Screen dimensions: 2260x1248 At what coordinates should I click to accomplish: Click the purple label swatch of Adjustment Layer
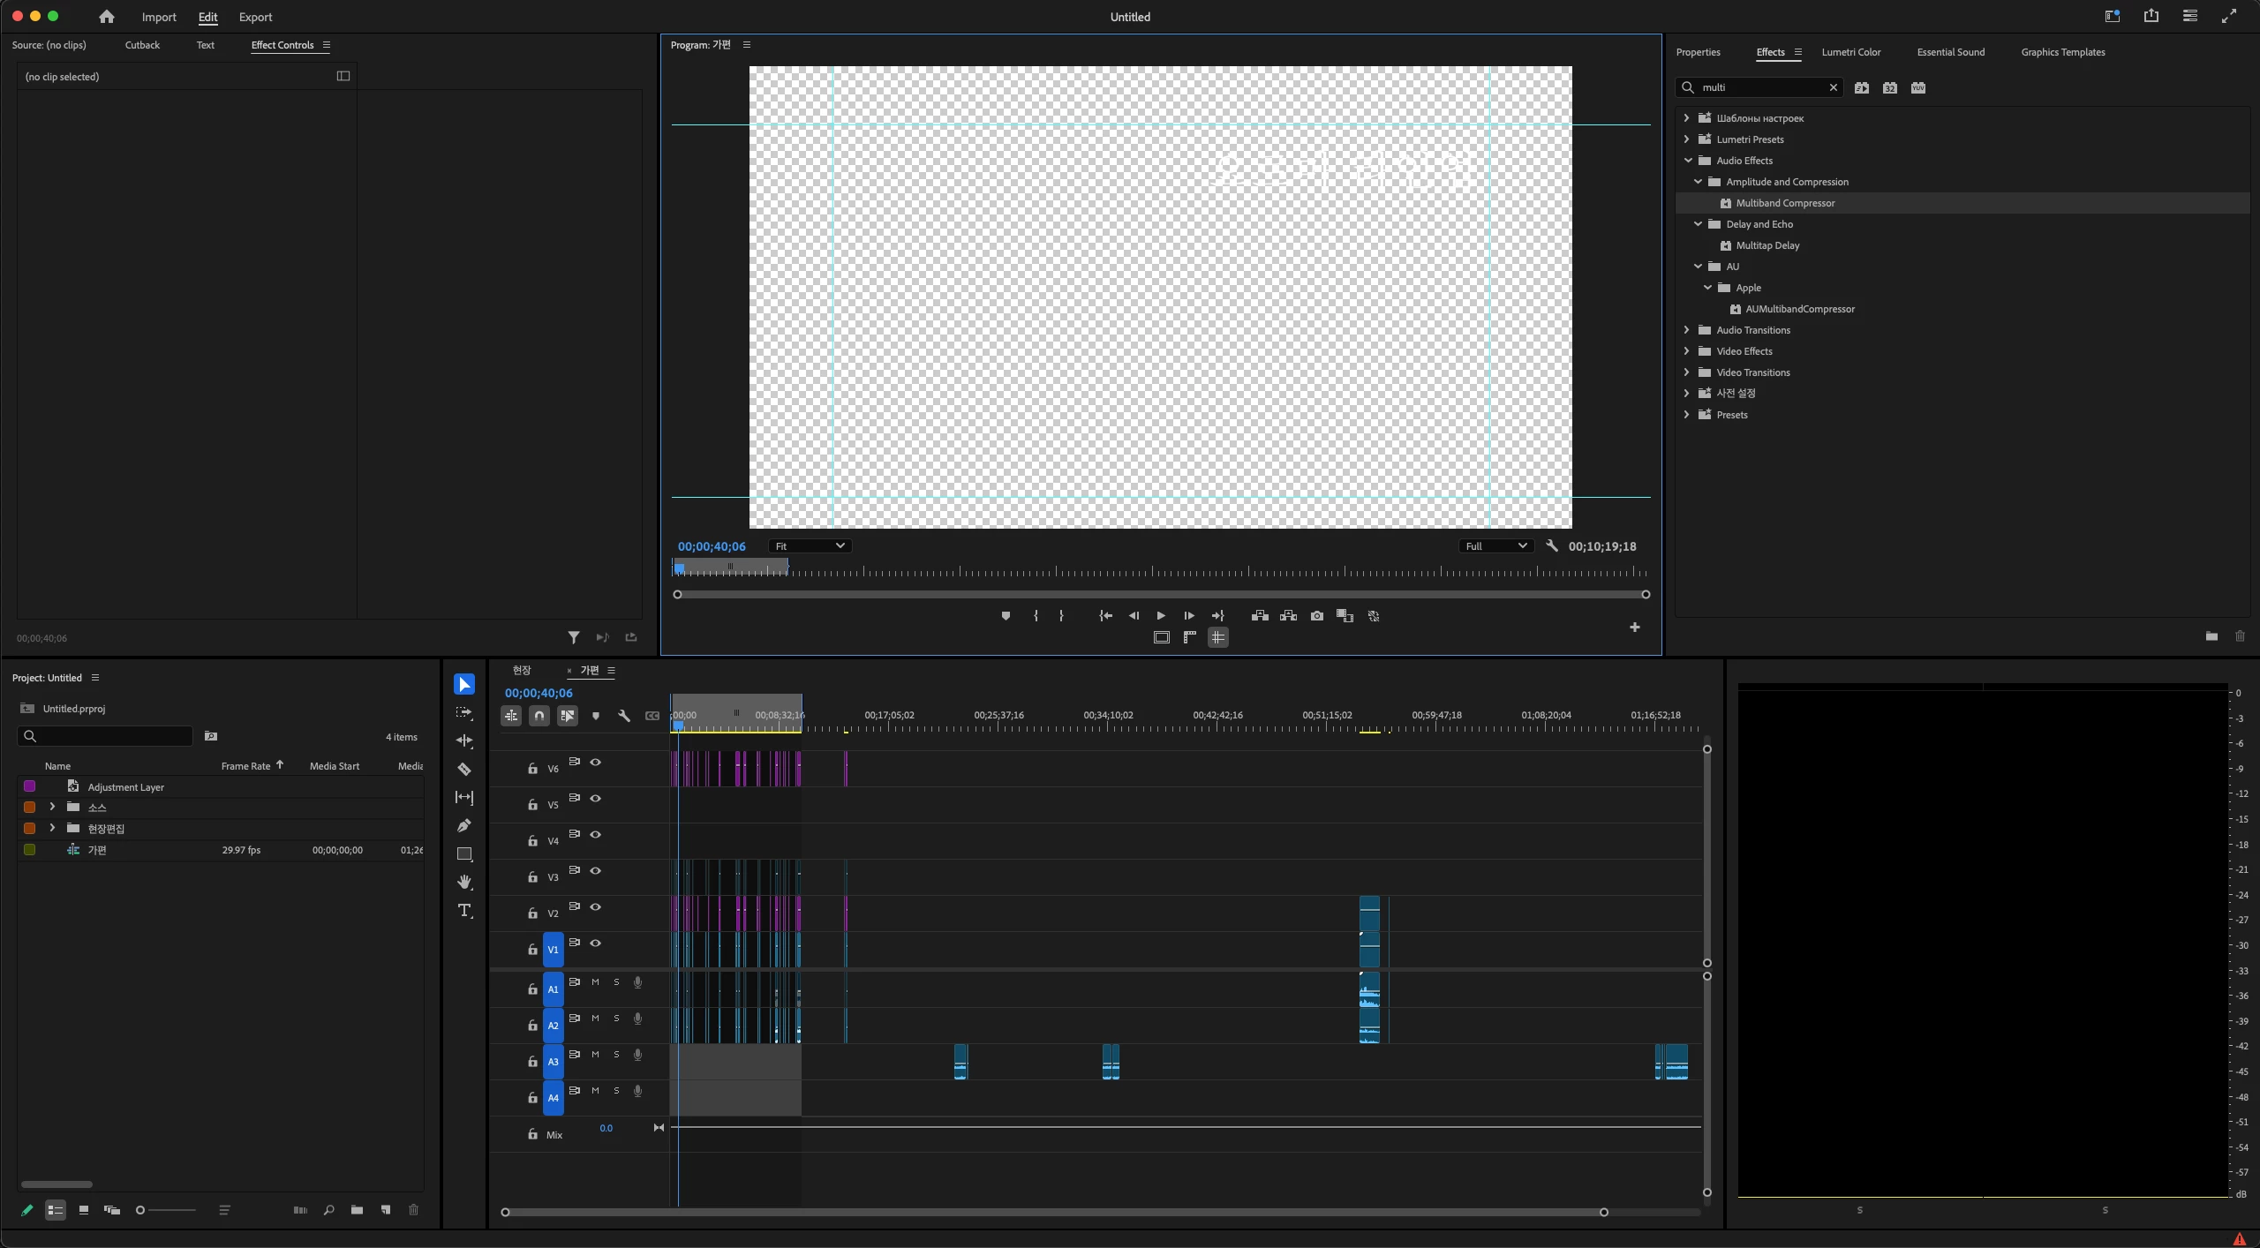29,786
